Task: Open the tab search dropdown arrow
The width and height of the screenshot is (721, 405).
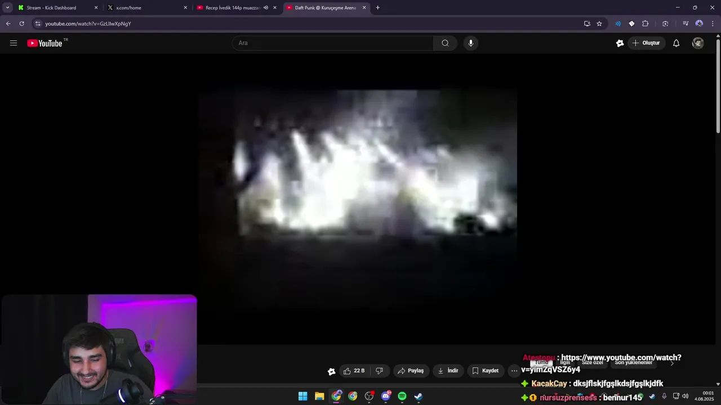Action: tap(7, 8)
